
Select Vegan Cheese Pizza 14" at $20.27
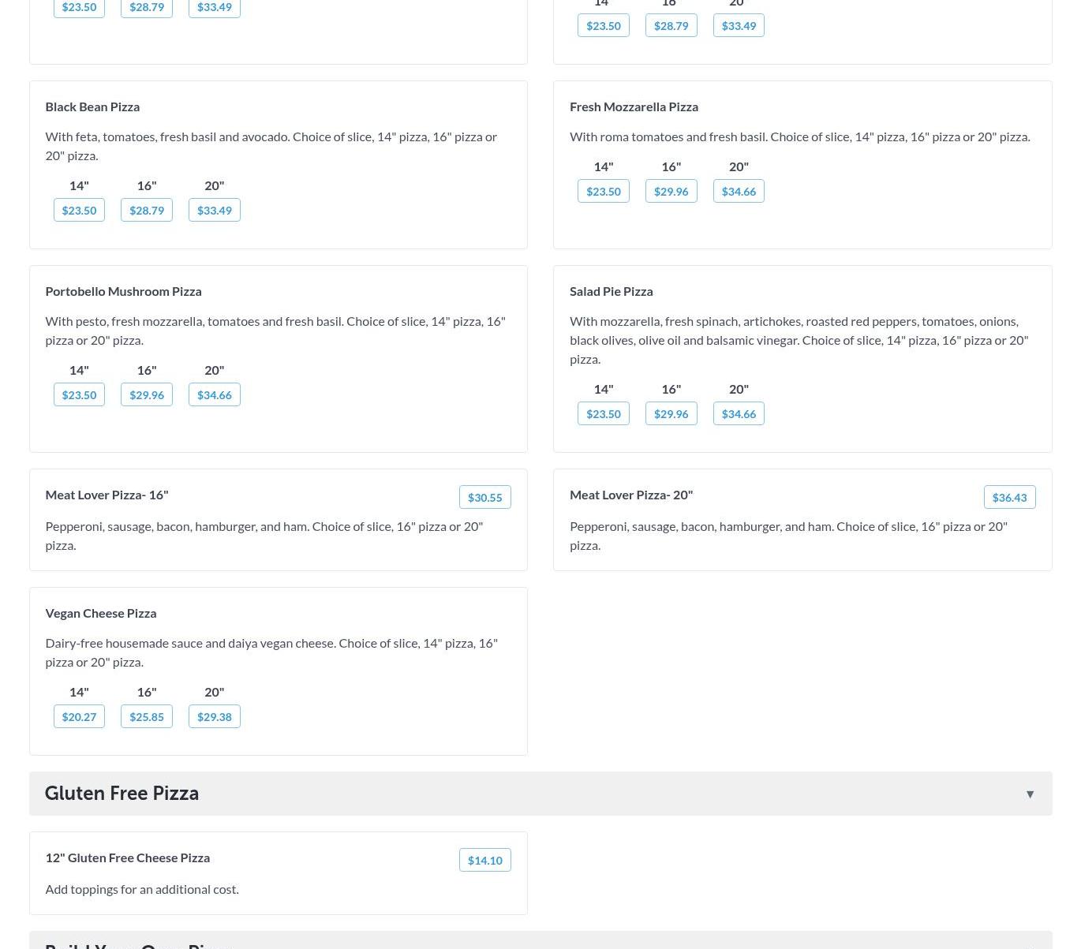[x=79, y=716]
